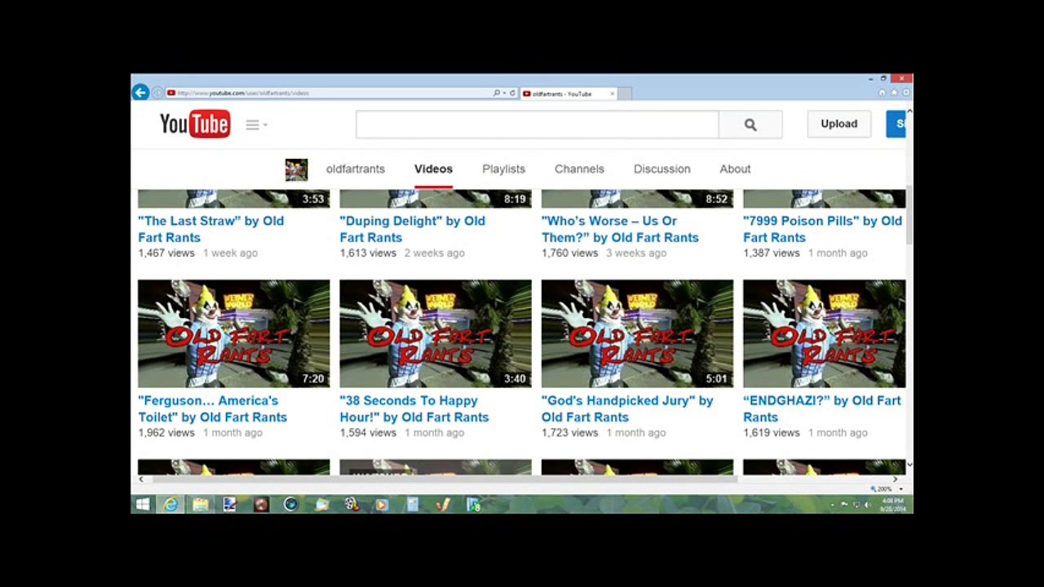
Task: Click the vertical scrollbar down arrow
Action: click(909, 465)
